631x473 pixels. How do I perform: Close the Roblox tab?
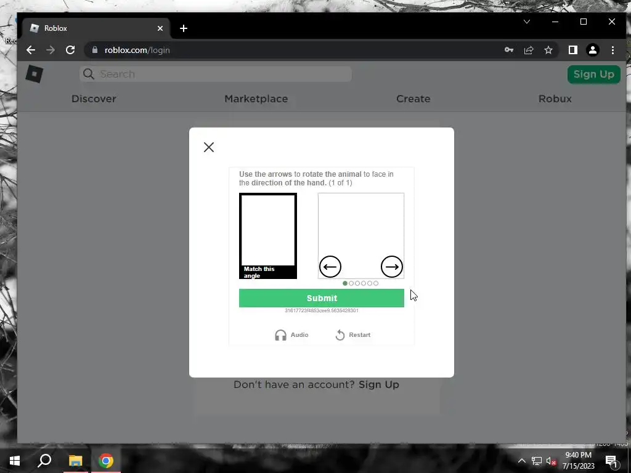tap(160, 28)
